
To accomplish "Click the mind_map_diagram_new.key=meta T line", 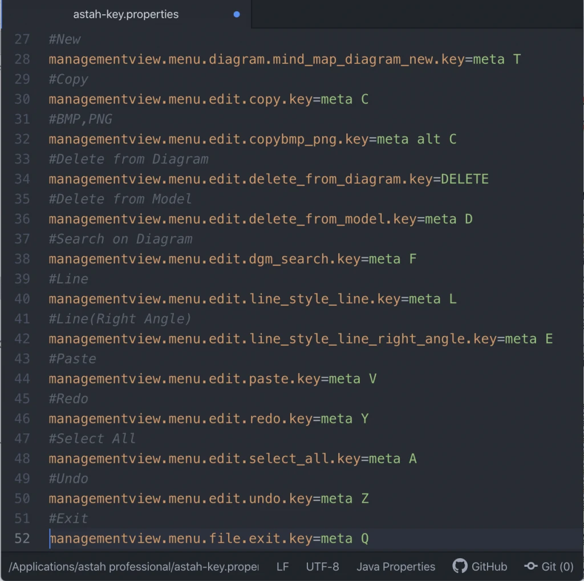I will coord(285,59).
